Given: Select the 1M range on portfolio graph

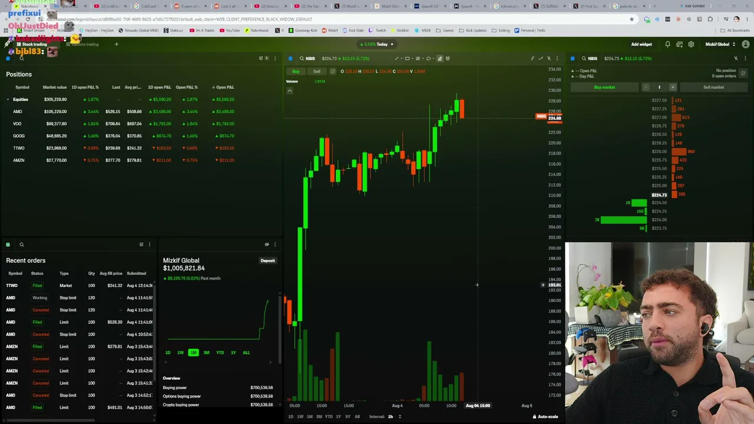Looking at the screenshot, I should pos(193,352).
